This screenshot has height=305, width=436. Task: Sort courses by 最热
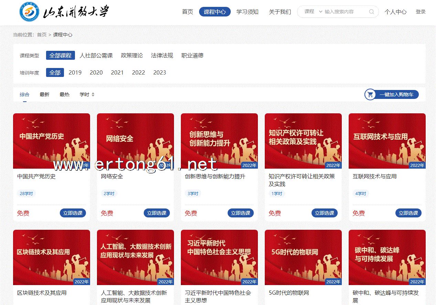coord(64,94)
